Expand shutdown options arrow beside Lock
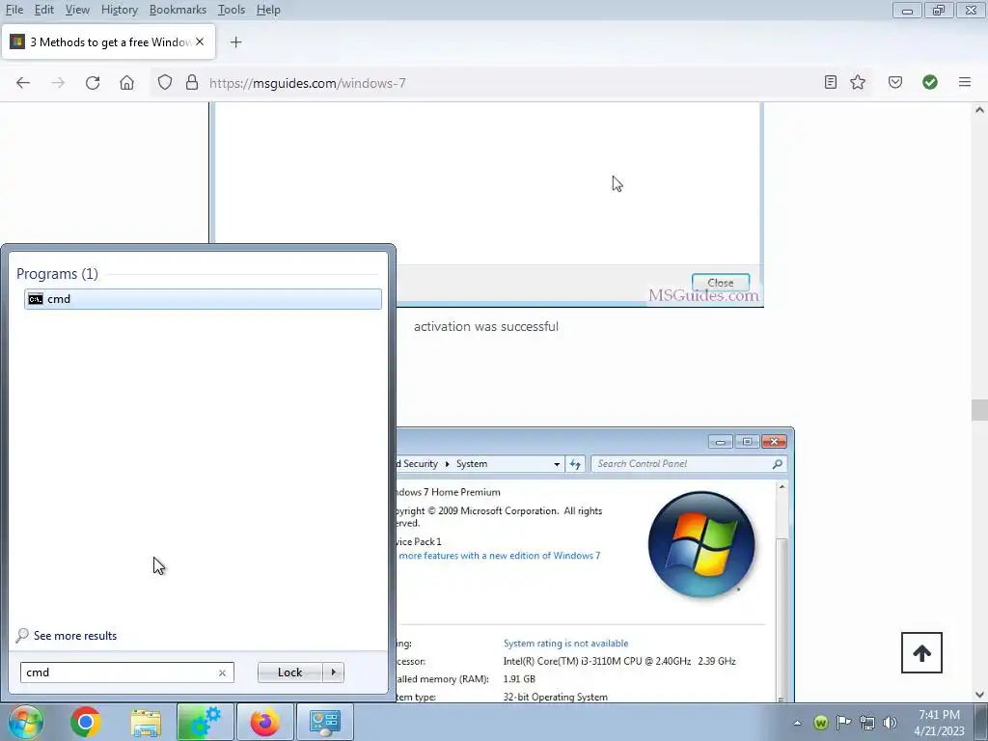Screen dimensions: 988x741 pos(333,672)
